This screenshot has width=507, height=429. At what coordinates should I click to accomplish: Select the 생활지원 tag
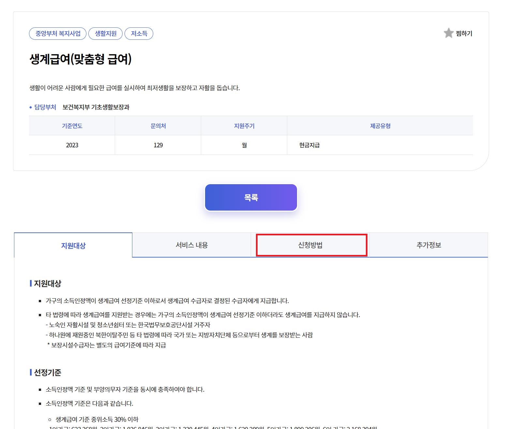tap(106, 34)
